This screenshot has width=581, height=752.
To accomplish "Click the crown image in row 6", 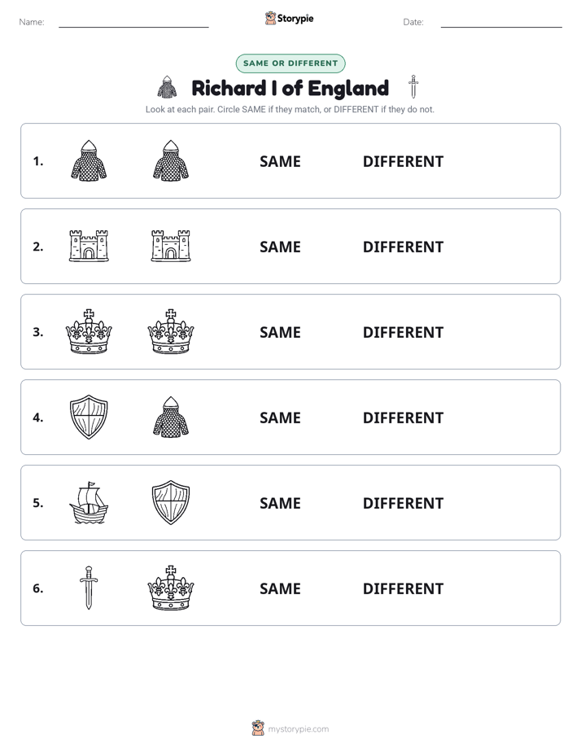I will [171, 588].
